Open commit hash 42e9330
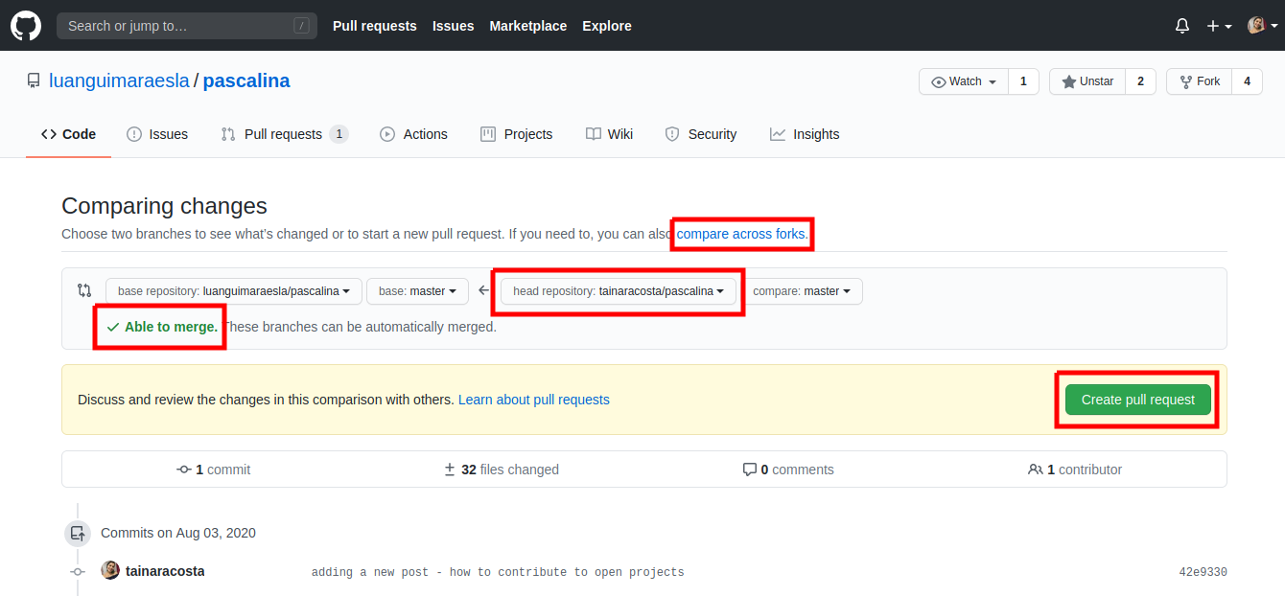 click(1203, 572)
